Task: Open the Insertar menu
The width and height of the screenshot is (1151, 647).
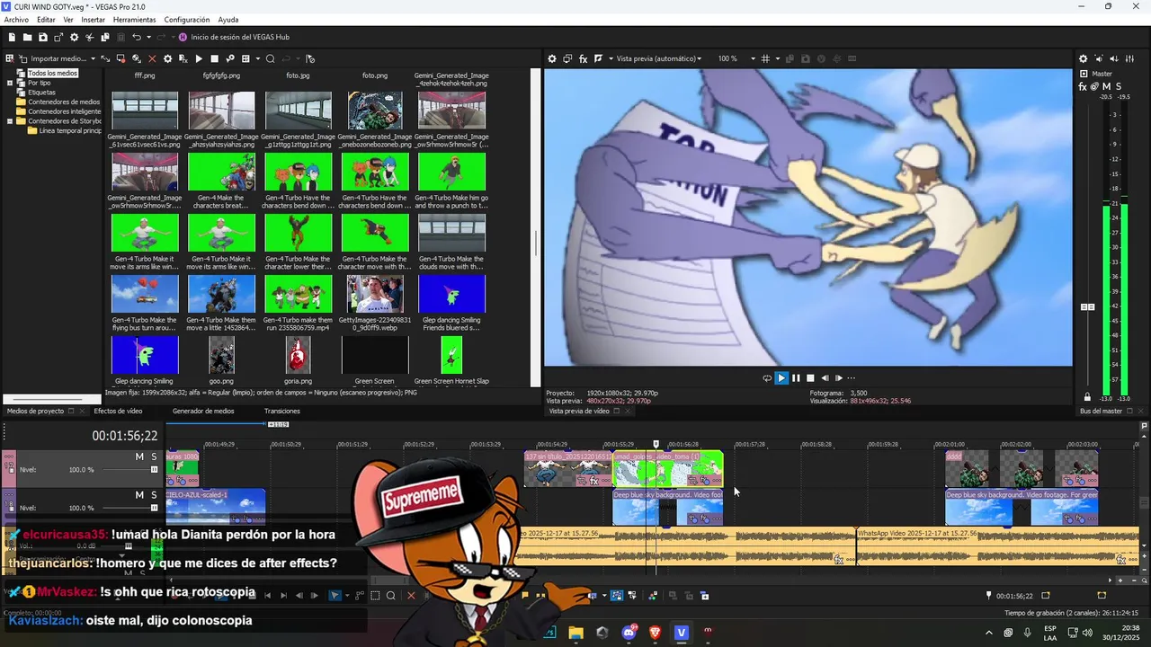Action: tap(93, 20)
